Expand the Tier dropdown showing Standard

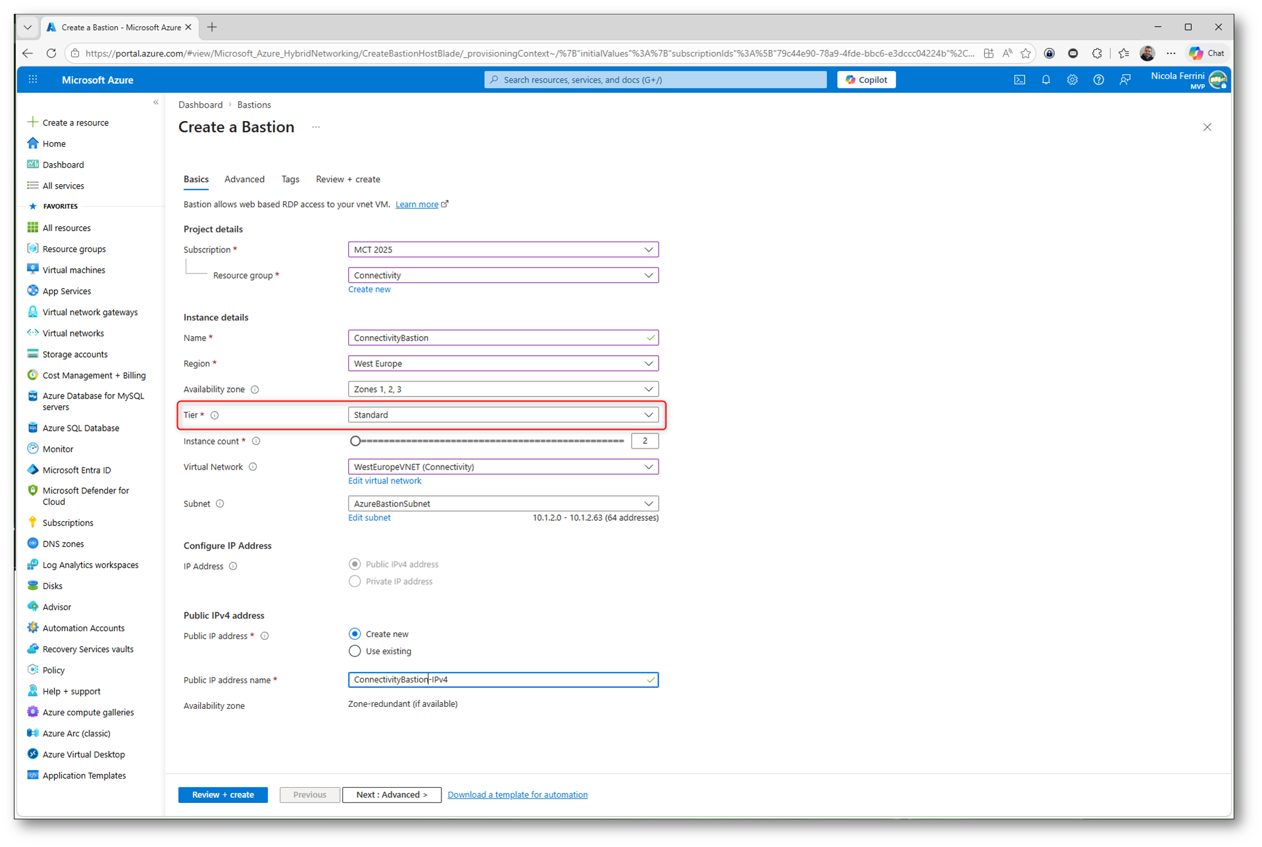[x=503, y=415]
